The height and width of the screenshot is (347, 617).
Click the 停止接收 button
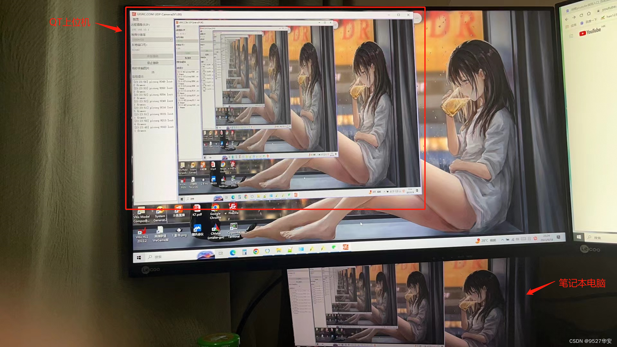click(153, 63)
